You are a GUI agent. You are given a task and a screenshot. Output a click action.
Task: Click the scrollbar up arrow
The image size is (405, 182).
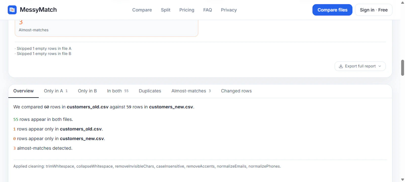click(x=402, y=3)
